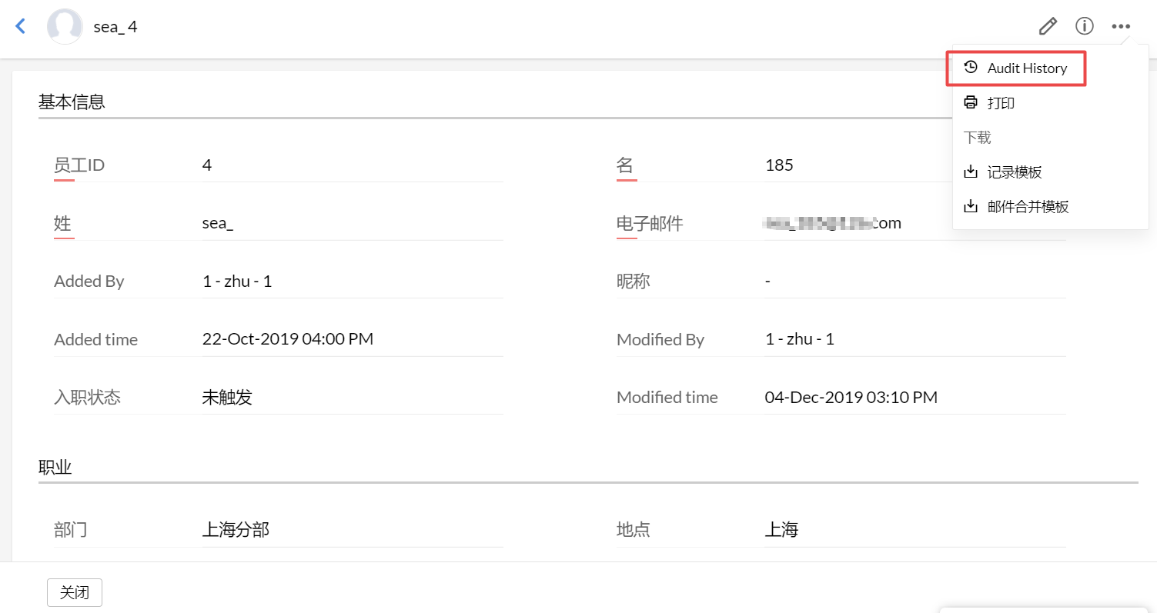Click the 地点 value 上海
Image resolution: width=1157 pixels, height=613 pixels.
[x=781, y=529]
